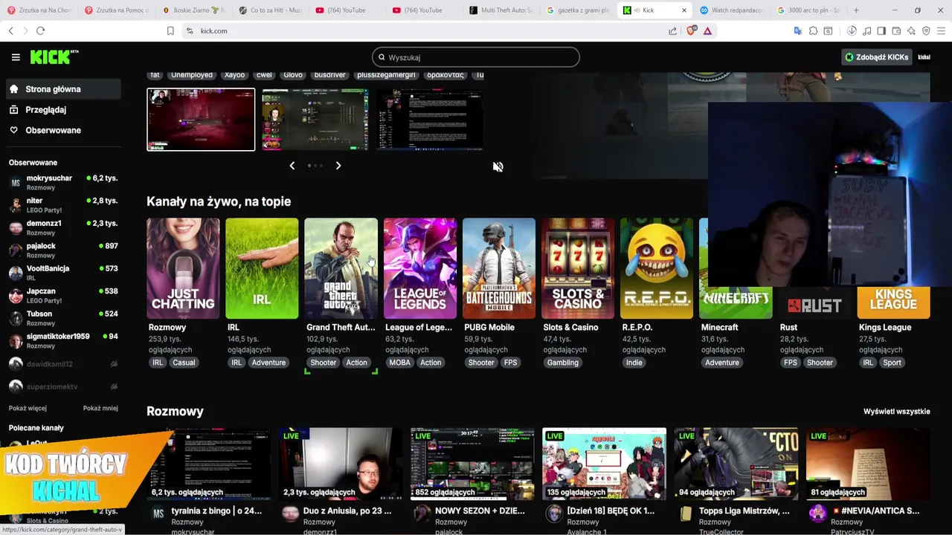Bookmark this page icon
Image resolution: width=952 pixels, height=535 pixels.
[170, 30]
